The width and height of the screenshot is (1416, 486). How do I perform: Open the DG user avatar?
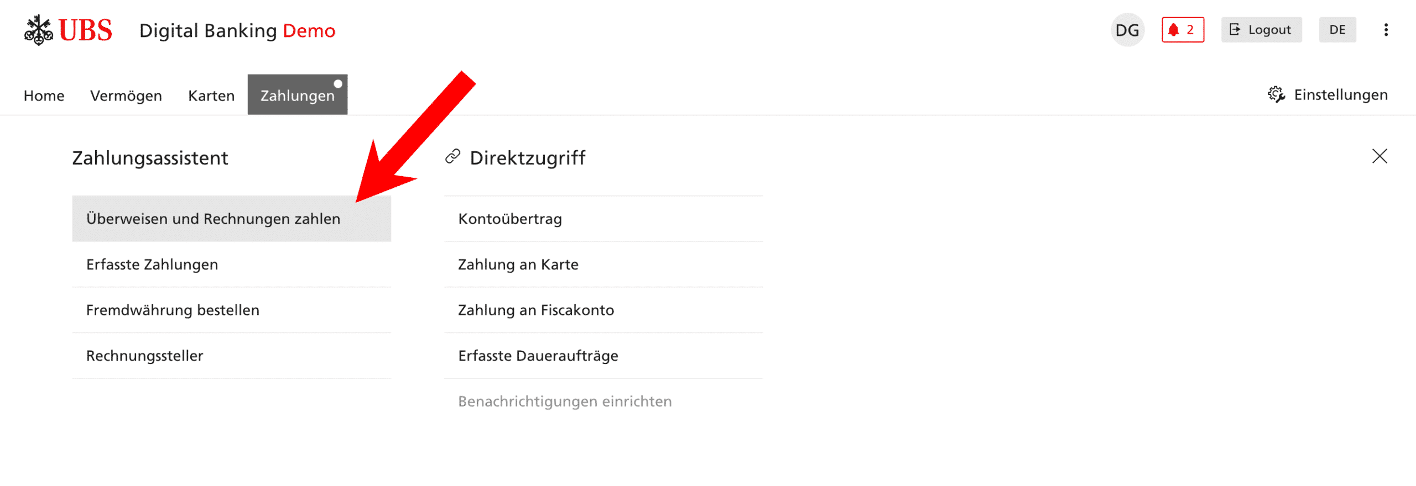(x=1127, y=30)
